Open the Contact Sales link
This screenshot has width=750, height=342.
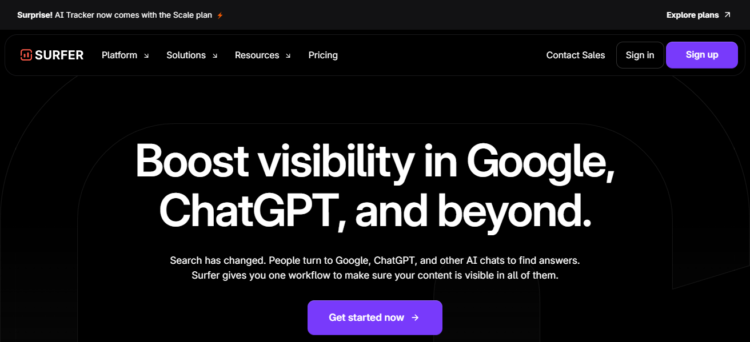point(576,55)
